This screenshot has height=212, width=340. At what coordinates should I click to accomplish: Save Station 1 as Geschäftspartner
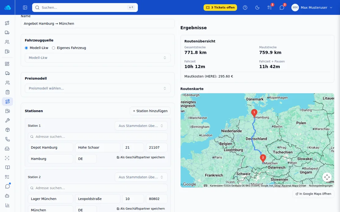click(141, 157)
